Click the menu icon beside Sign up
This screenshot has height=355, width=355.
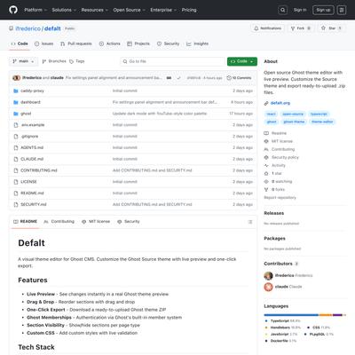click(342, 10)
